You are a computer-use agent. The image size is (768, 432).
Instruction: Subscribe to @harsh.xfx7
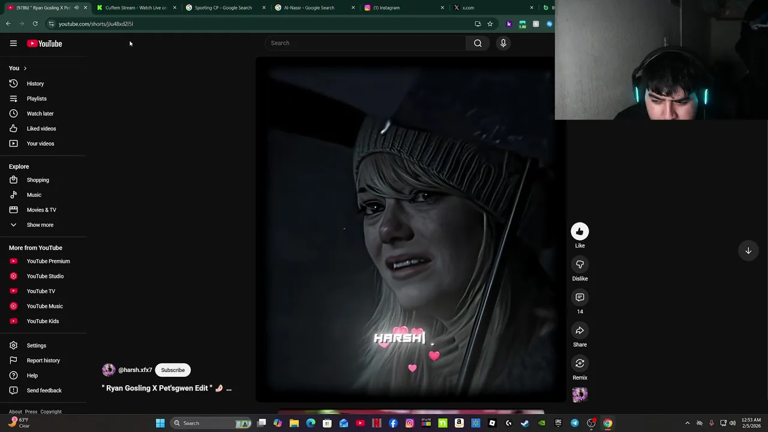tap(173, 370)
